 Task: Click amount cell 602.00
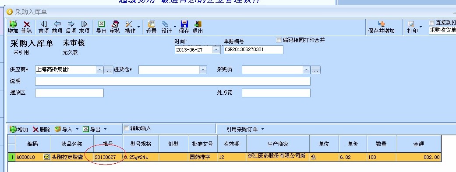418,157
